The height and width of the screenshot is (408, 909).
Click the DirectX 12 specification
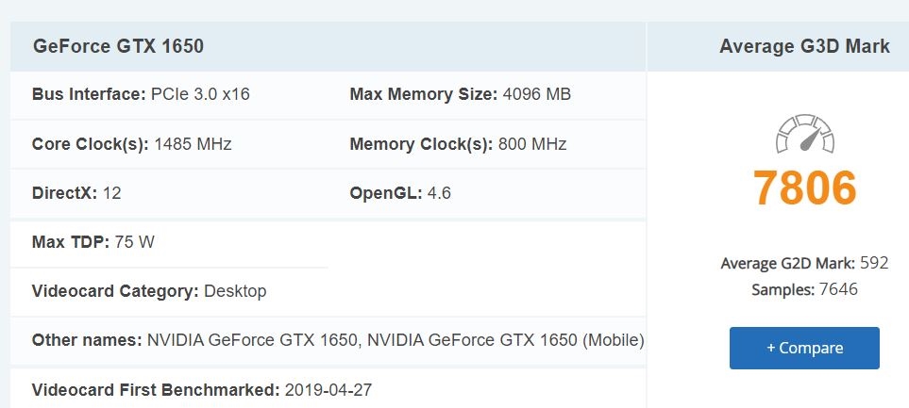(76, 193)
